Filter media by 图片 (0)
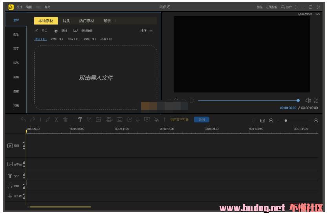Viewport: 327px width, 216px height. point(73,39)
